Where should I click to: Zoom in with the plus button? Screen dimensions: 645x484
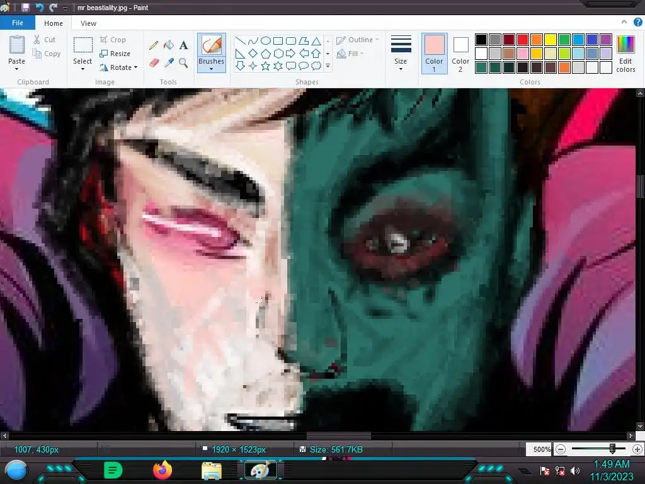[x=637, y=449]
